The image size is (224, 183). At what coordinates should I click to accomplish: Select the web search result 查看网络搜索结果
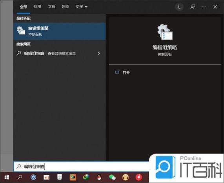[60, 53]
